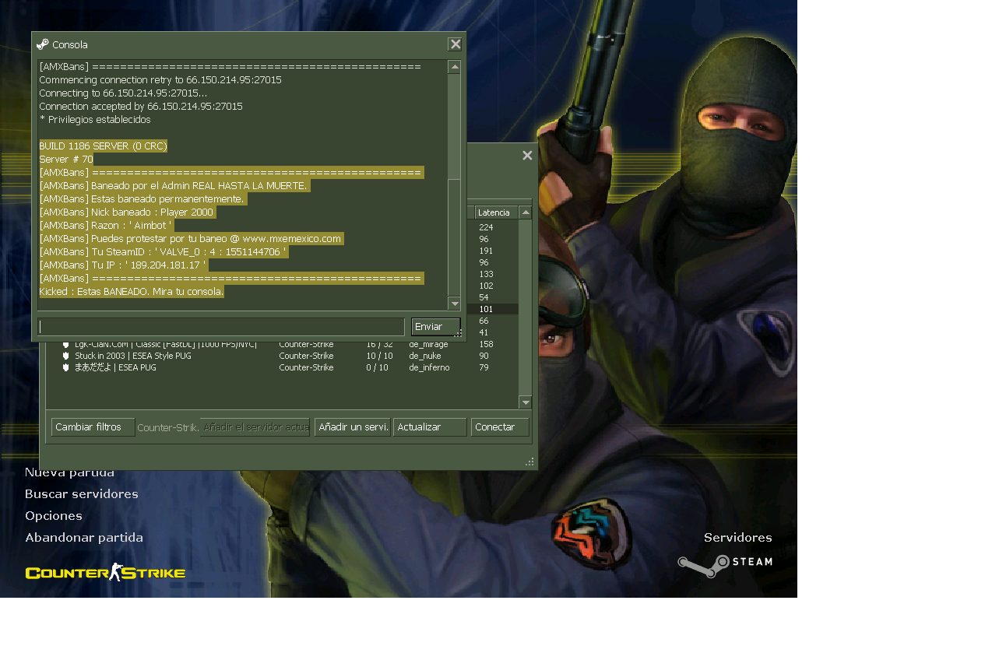This screenshot has width=999, height=660.
Task: Close the Consola window
Action: pos(456,44)
